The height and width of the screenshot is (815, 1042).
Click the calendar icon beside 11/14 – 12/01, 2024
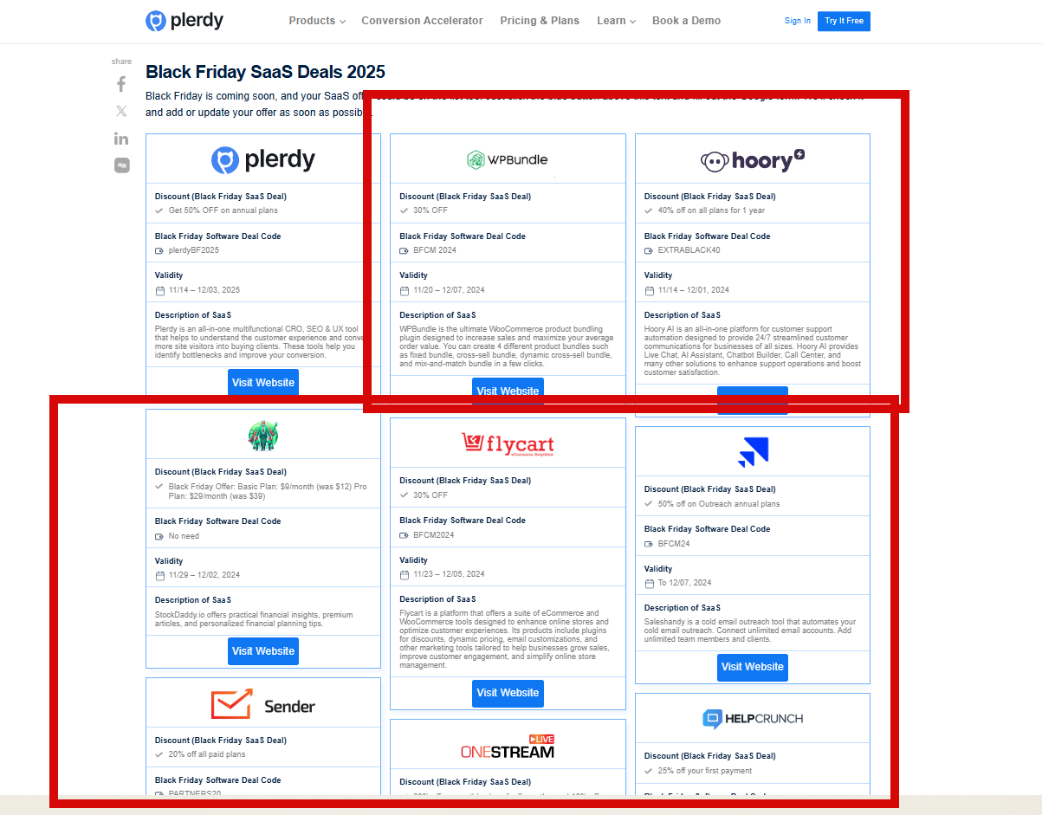tap(649, 290)
